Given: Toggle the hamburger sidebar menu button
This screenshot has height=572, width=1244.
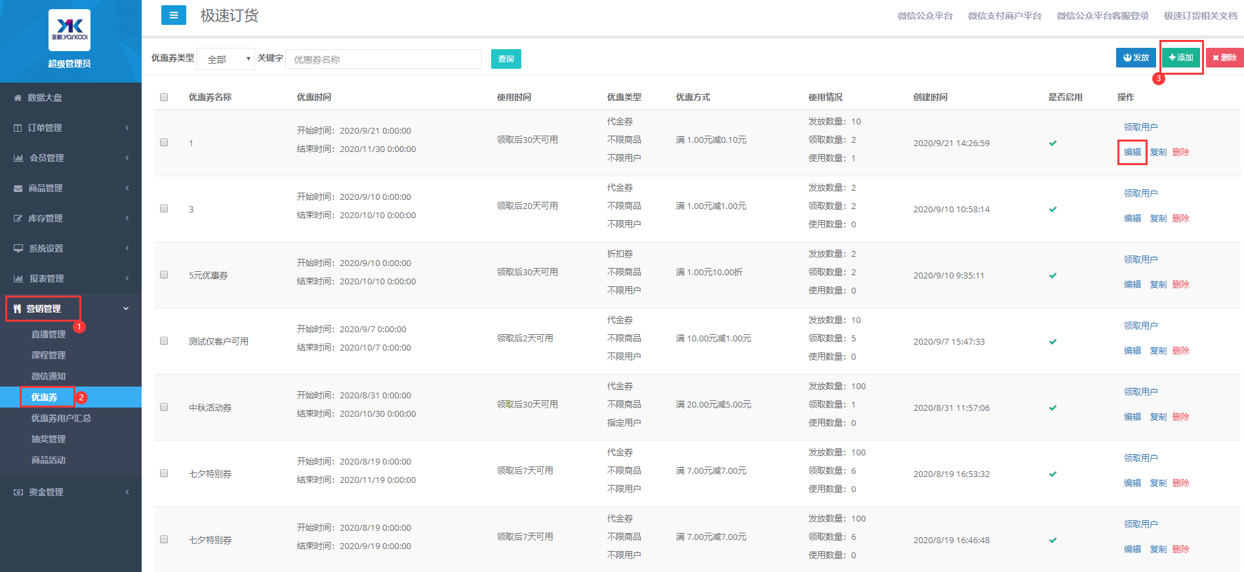Looking at the screenshot, I should coord(174,15).
